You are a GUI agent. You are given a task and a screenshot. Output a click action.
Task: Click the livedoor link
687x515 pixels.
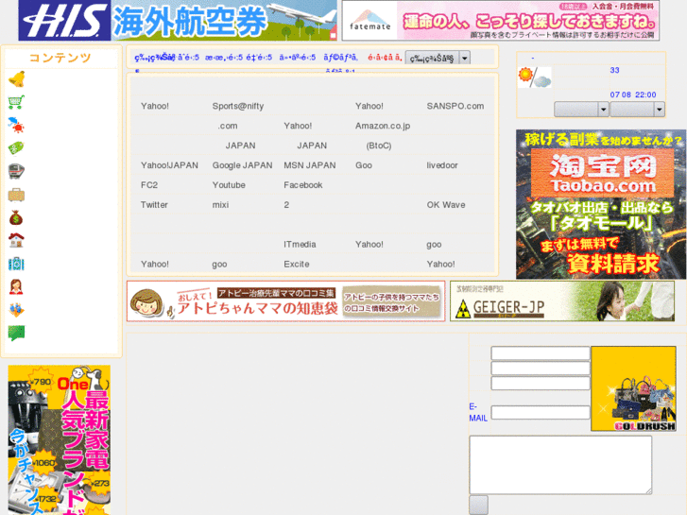(442, 165)
